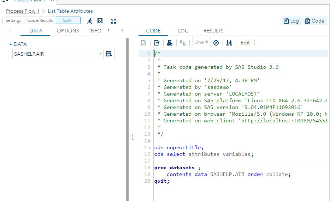The width and height of the screenshot is (330, 201).
Task: Open the SASHELP.AIR dropdown arrow
Action: pos(100,54)
